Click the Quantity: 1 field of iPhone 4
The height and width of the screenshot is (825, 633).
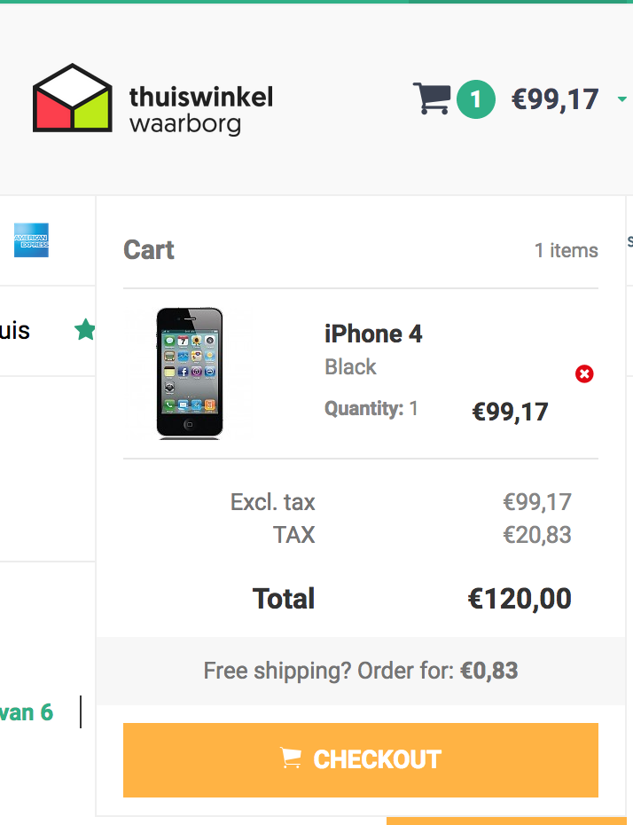[x=371, y=408]
